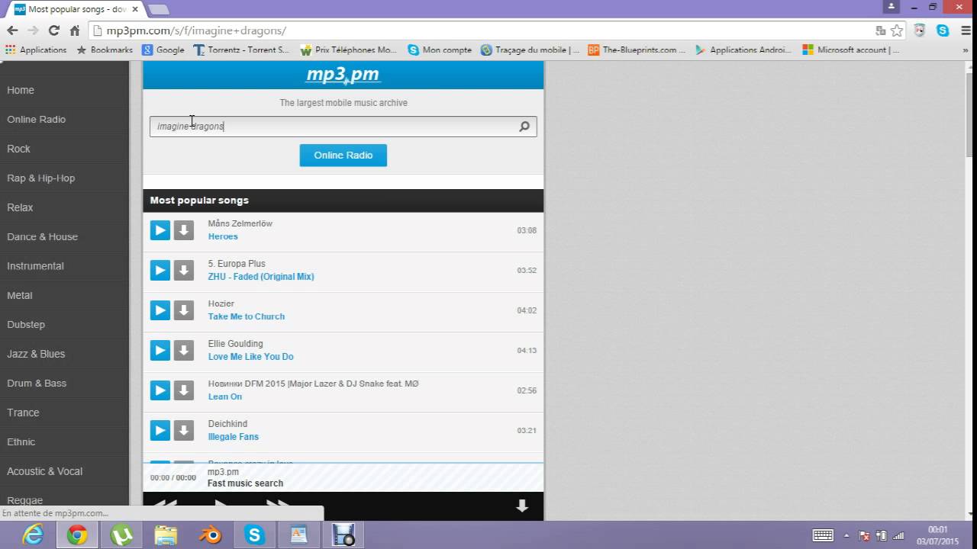Play ZHU - Faded (Original Mix)
The width and height of the screenshot is (977, 549).
point(160,270)
